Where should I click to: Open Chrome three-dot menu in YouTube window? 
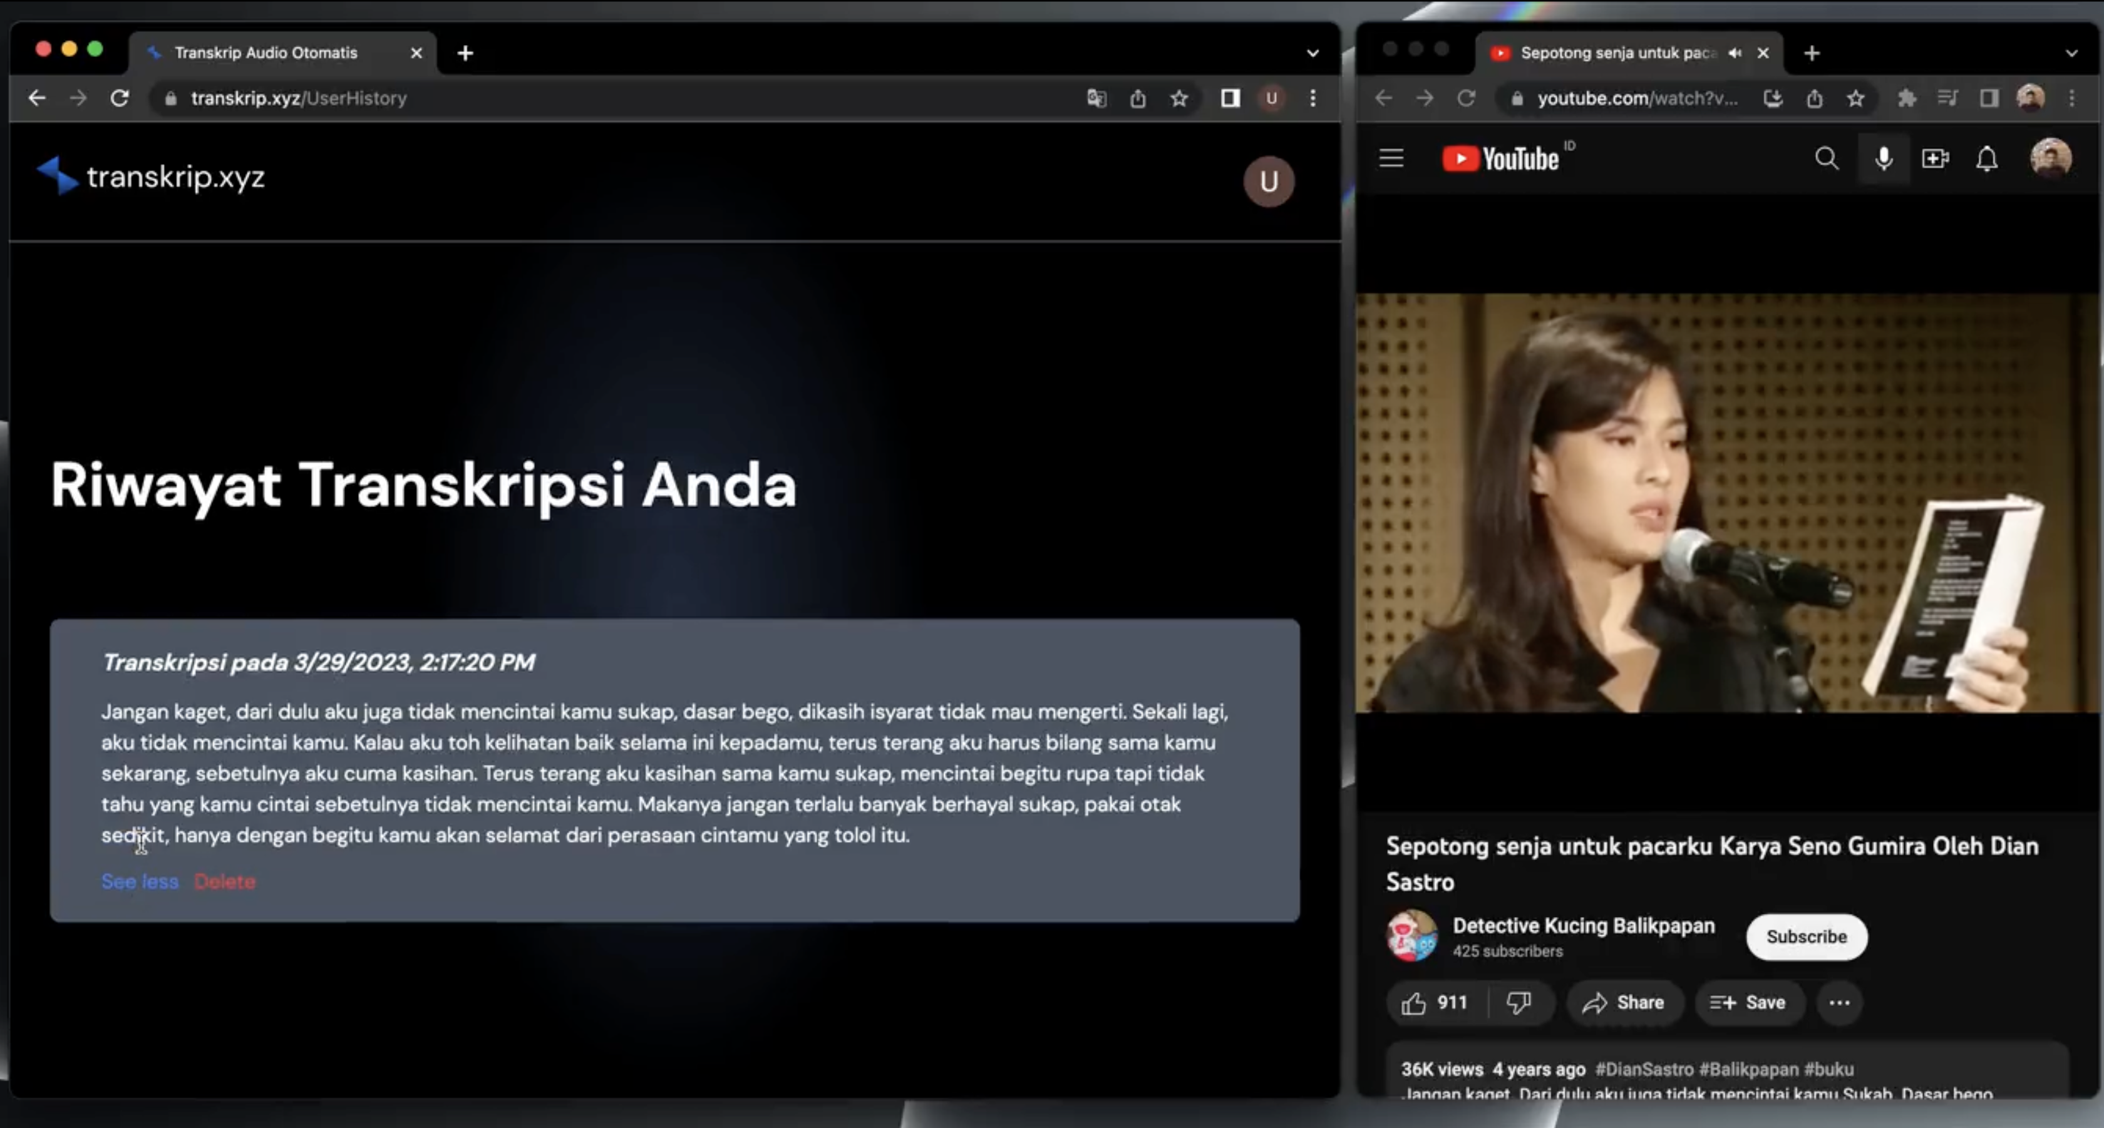pos(2071,99)
